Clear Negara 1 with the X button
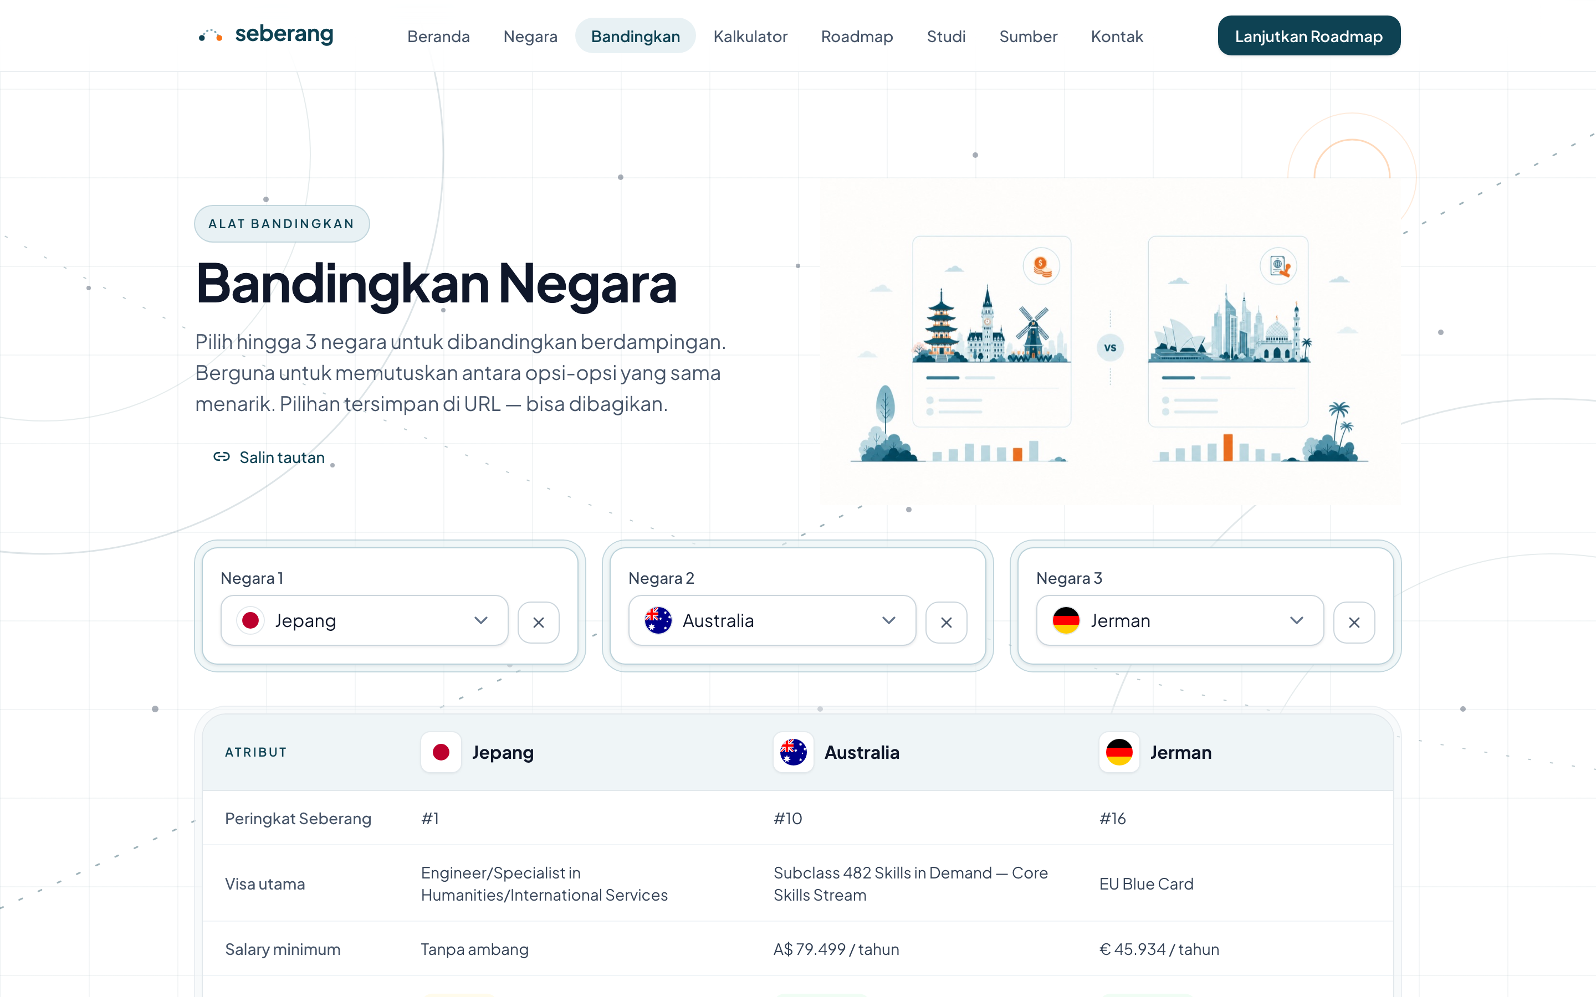This screenshot has height=997, width=1596. click(x=538, y=622)
